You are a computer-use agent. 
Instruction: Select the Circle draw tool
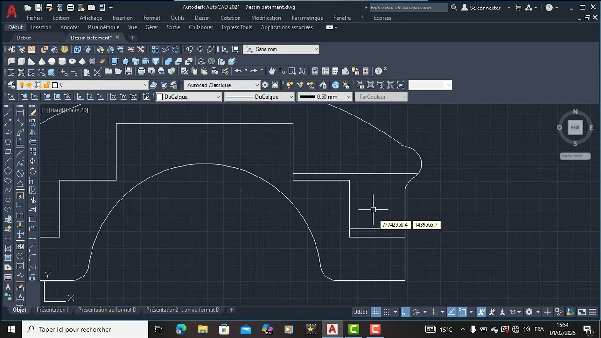[8, 171]
